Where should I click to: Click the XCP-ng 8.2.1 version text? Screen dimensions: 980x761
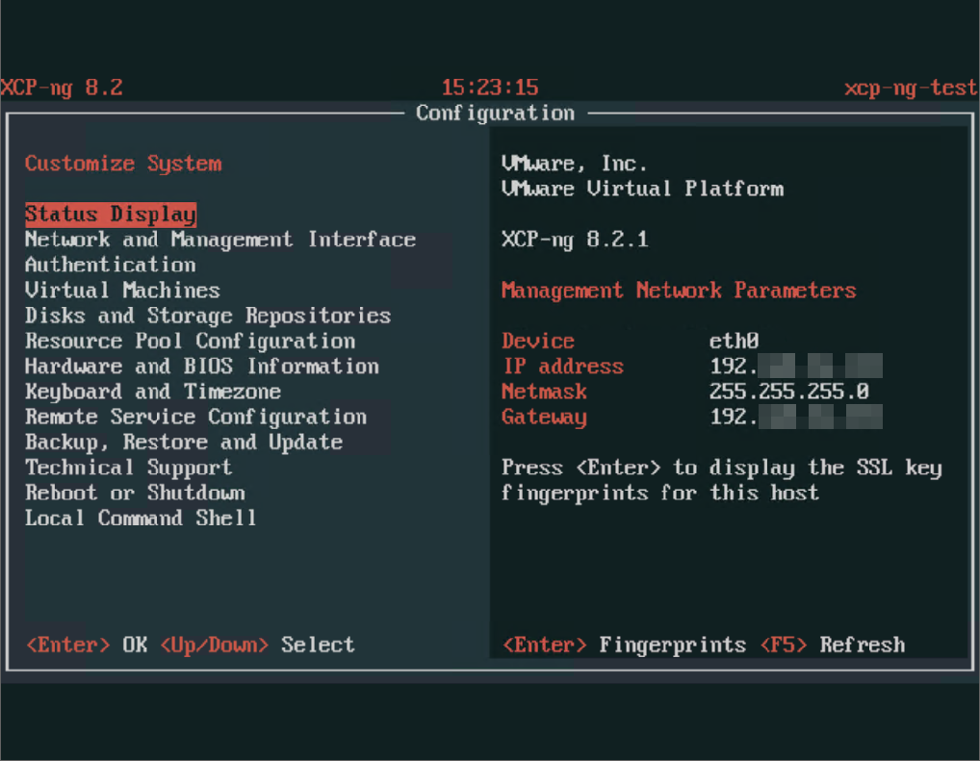pos(575,240)
